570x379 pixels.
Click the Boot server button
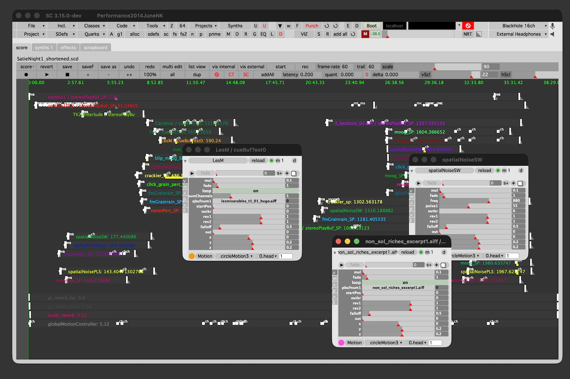372,26
